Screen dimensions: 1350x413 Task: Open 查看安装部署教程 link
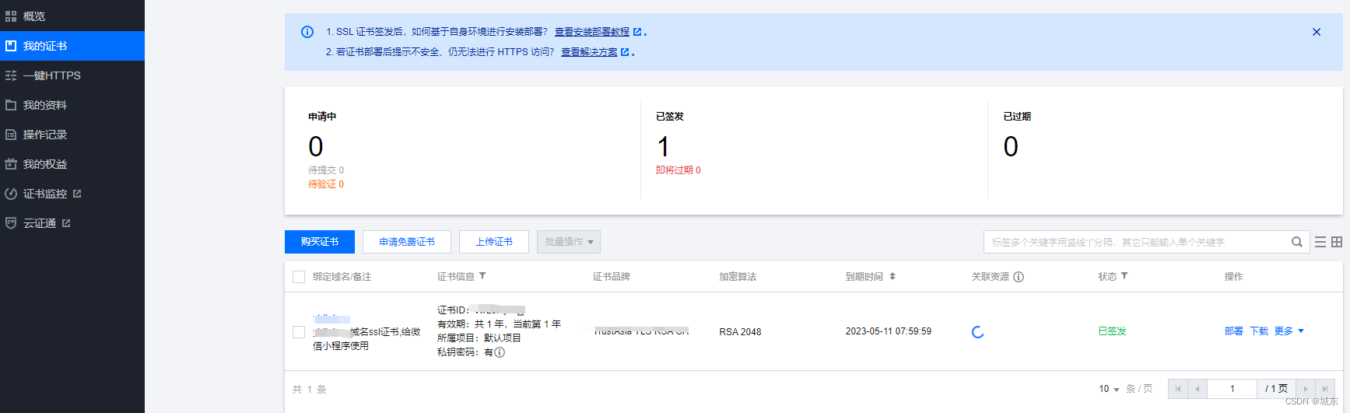pos(592,32)
